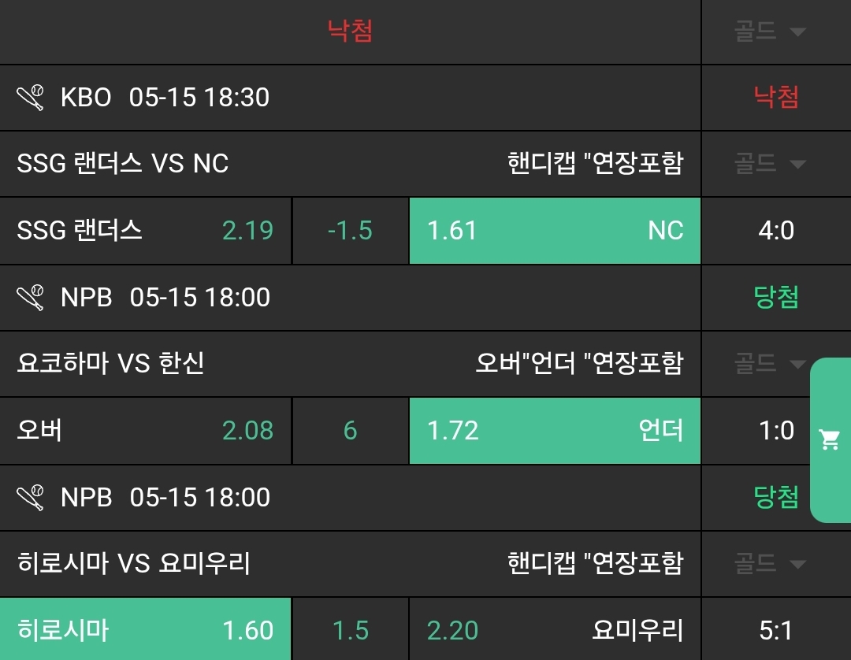
Task: Select the 히로시마 1.60 bet option
Action: (x=145, y=631)
